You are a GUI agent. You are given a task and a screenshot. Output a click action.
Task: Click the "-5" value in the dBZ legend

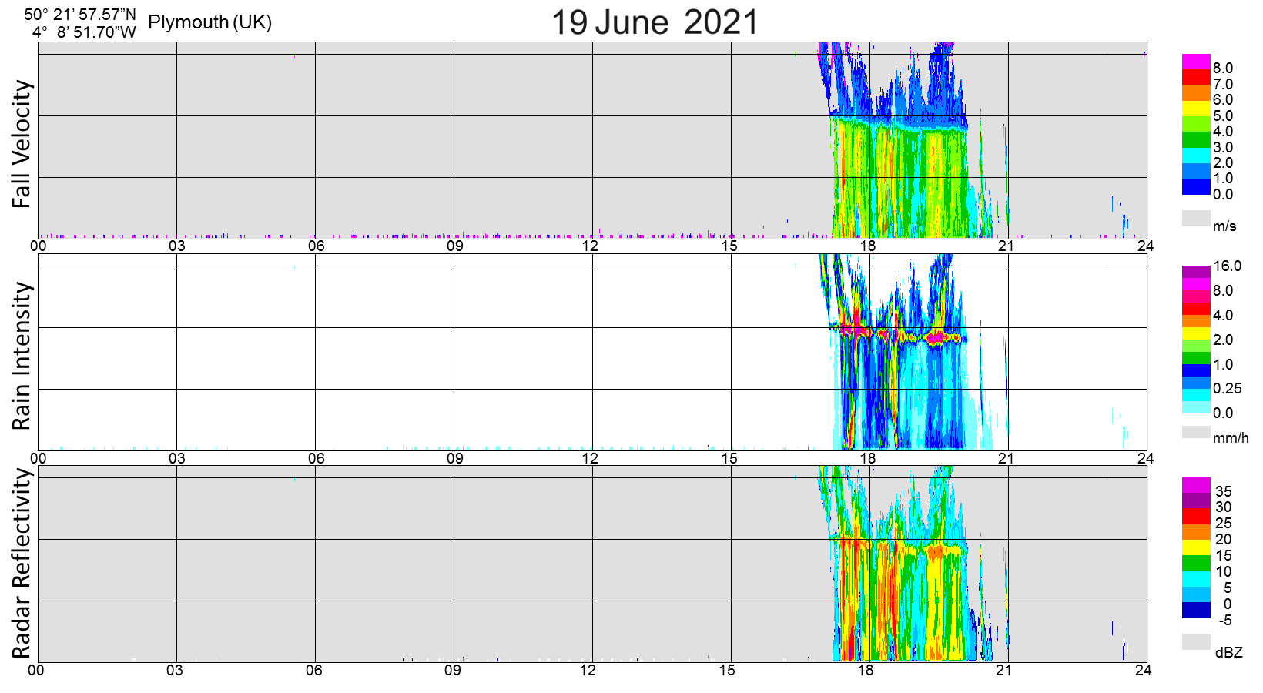tap(1225, 620)
